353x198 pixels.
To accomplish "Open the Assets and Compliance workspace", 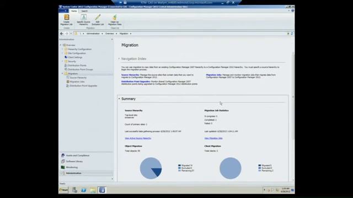I will click(x=87, y=155).
